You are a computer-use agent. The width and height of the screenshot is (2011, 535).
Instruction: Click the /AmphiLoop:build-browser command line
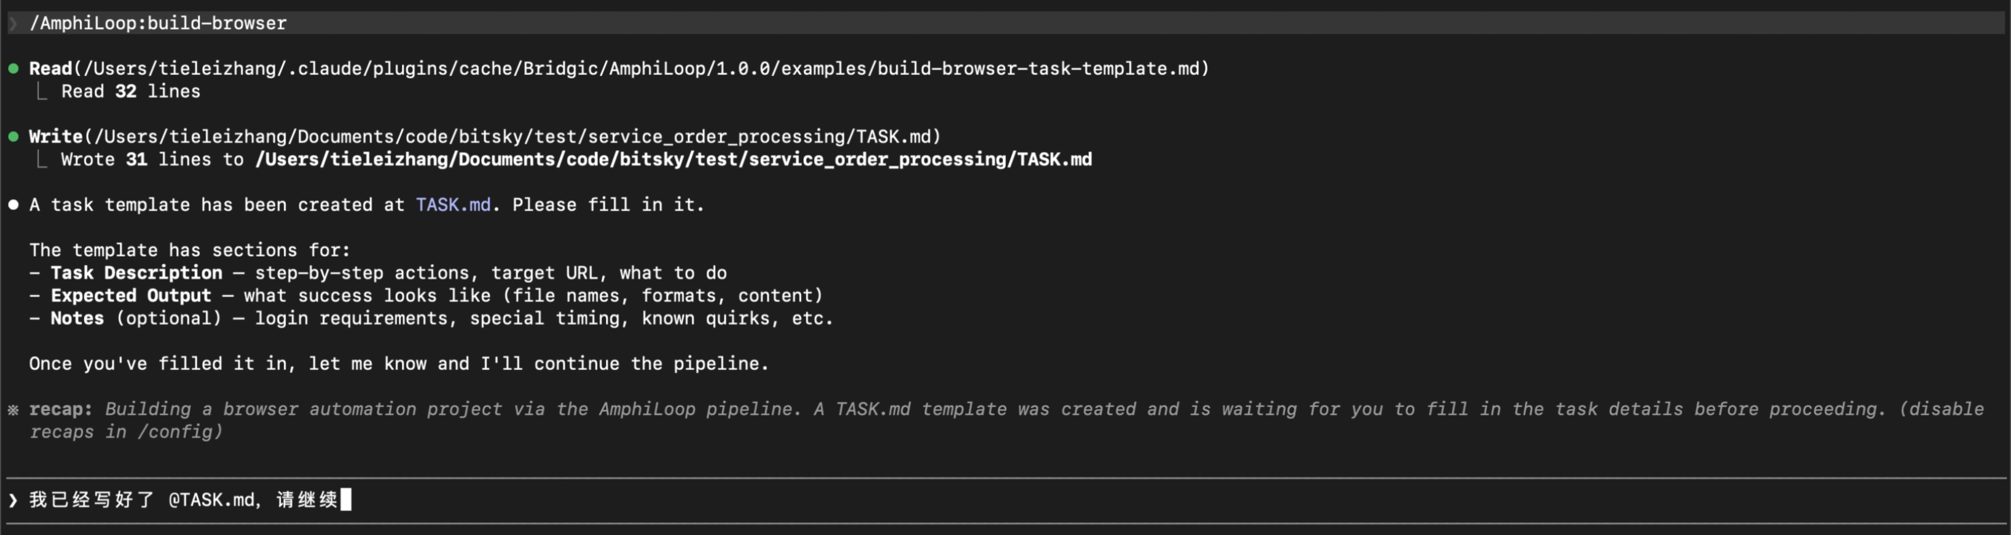pos(159,24)
